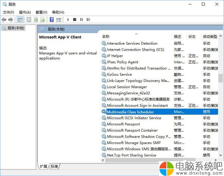The width and height of the screenshot is (224, 176).
Task: Select Microsoft Passport service row
Action: (x=160, y=124)
